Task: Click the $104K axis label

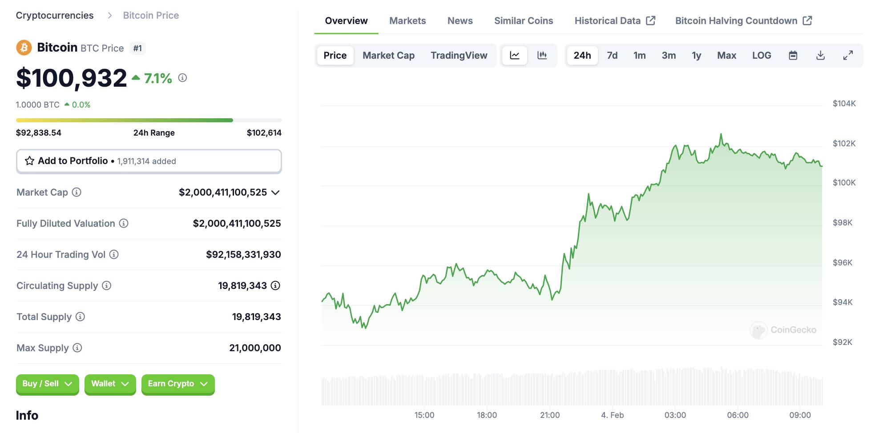Action: click(x=844, y=104)
